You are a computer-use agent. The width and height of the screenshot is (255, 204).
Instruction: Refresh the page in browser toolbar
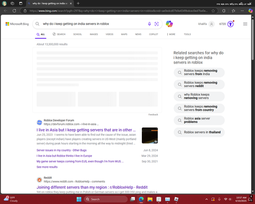pos(14,11)
